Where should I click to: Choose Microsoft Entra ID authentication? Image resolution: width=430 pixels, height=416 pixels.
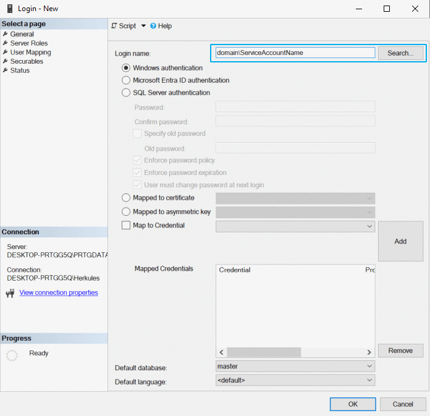tap(126, 80)
